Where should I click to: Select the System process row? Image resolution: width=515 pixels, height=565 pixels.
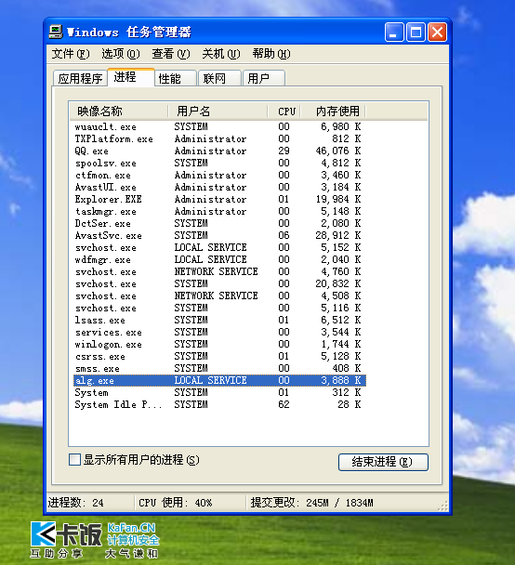(x=219, y=392)
